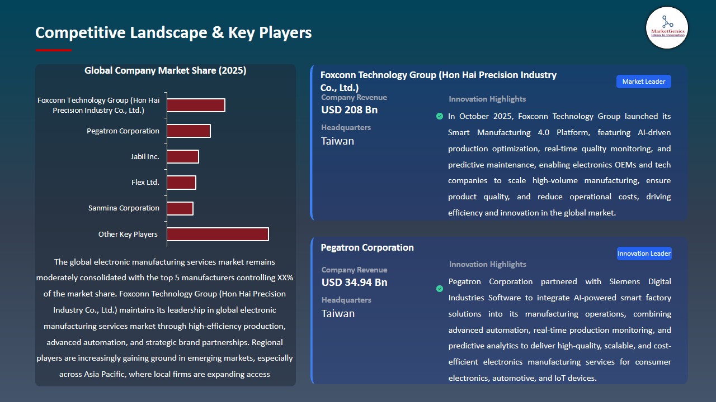Viewport: 716px width, 402px height.
Task: Toggle the Innovation Leader badge on Pegatron's card
Action: pyautogui.click(x=644, y=253)
